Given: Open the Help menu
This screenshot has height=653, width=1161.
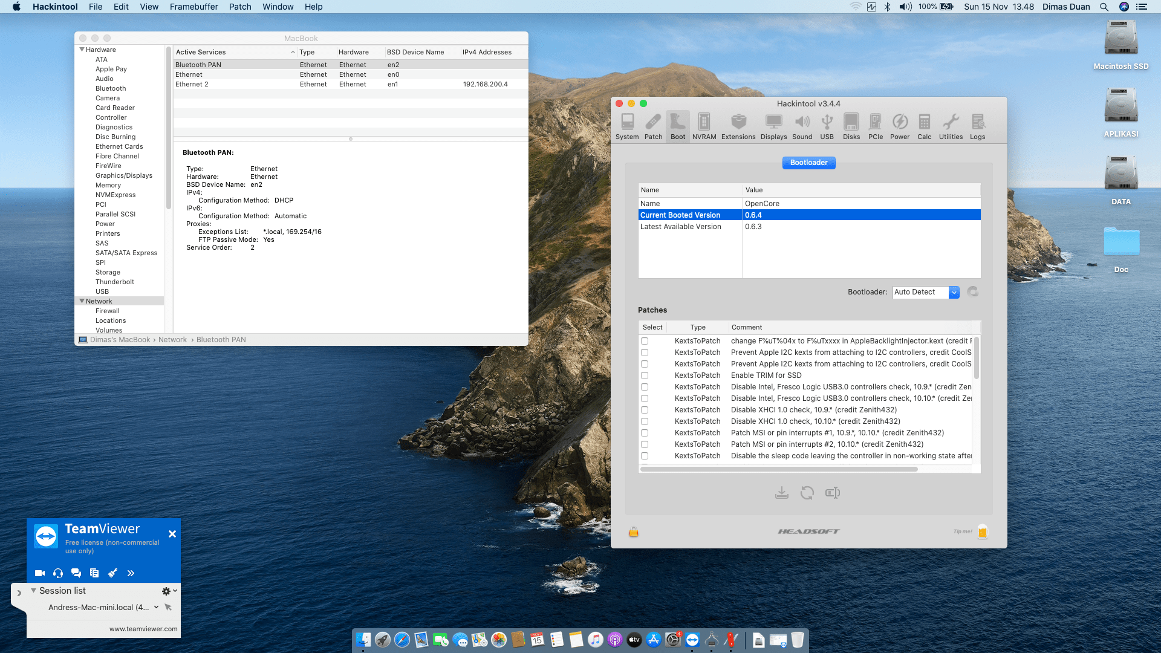Looking at the screenshot, I should coord(313,7).
